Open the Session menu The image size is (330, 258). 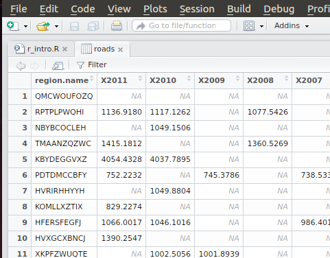(x=197, y=9)
